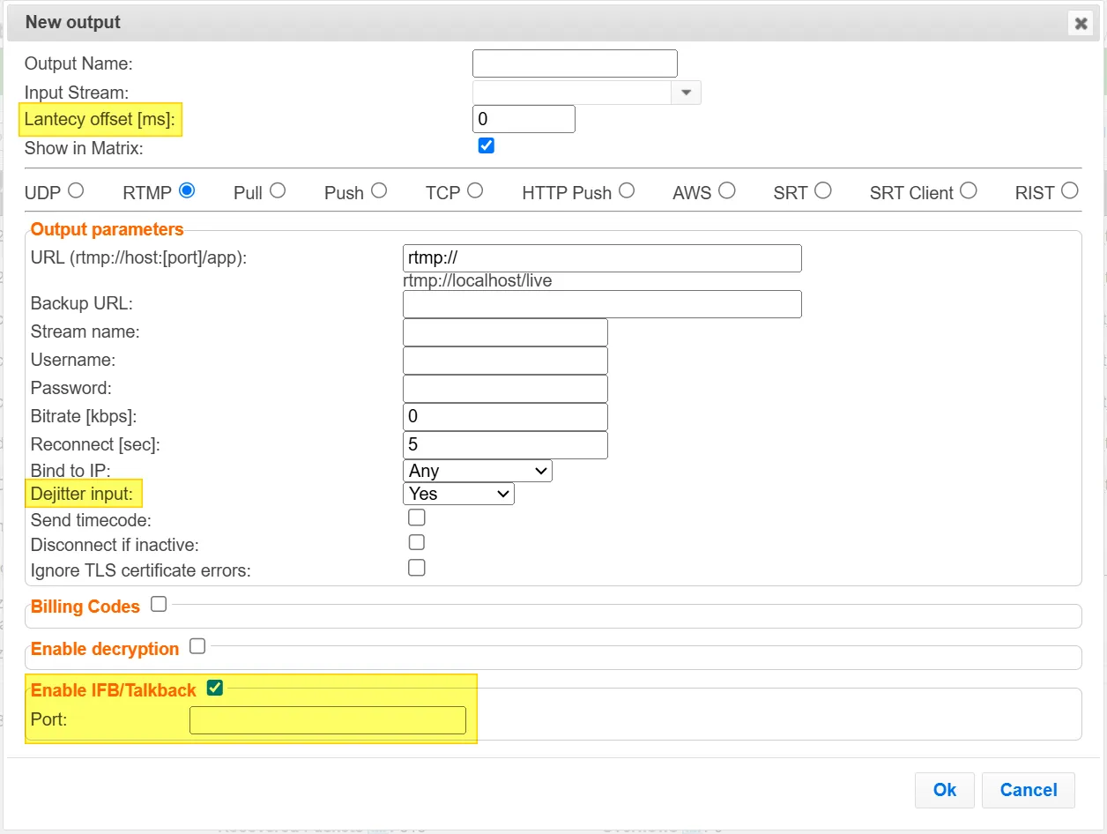
Task: Expand the Bind to IP dropdown
Action: [x=478, y=471]
